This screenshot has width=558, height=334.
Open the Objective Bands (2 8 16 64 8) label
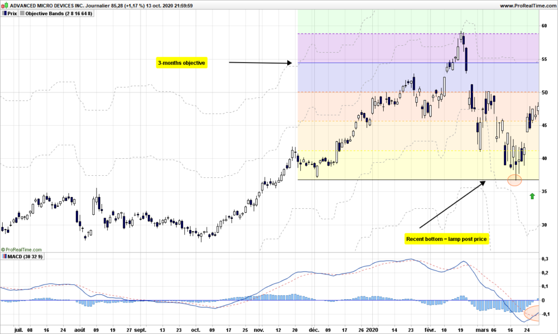(59, 14)
